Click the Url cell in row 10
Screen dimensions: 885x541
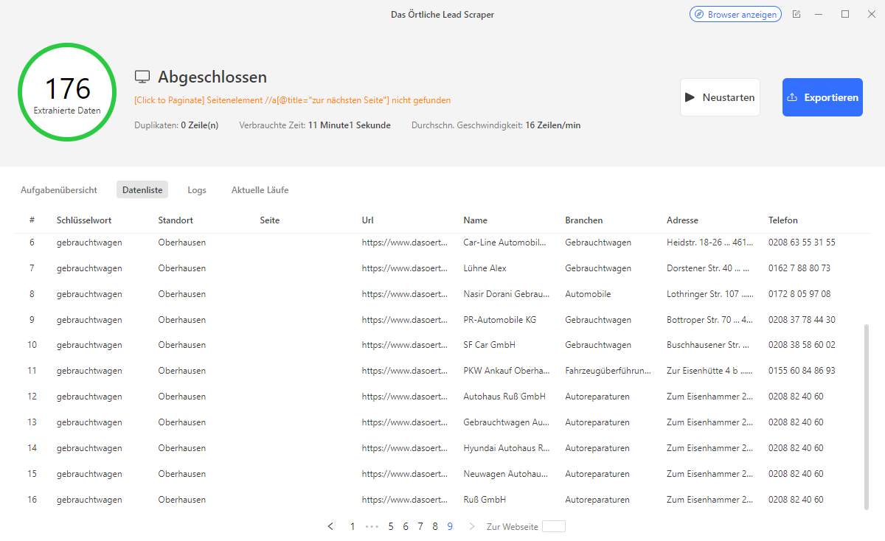click(x=405, y=345)
